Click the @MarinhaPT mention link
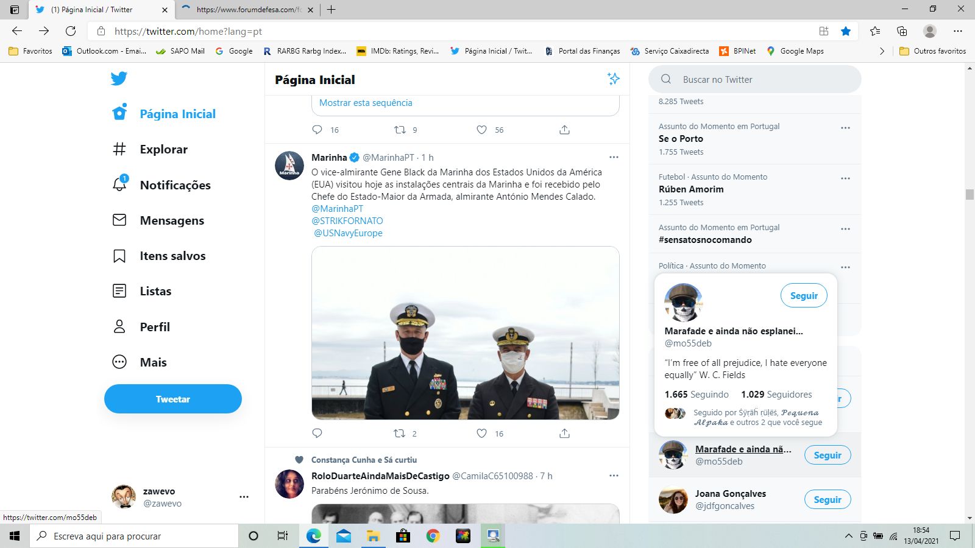975x548 pixels. [x=337, y=209]
